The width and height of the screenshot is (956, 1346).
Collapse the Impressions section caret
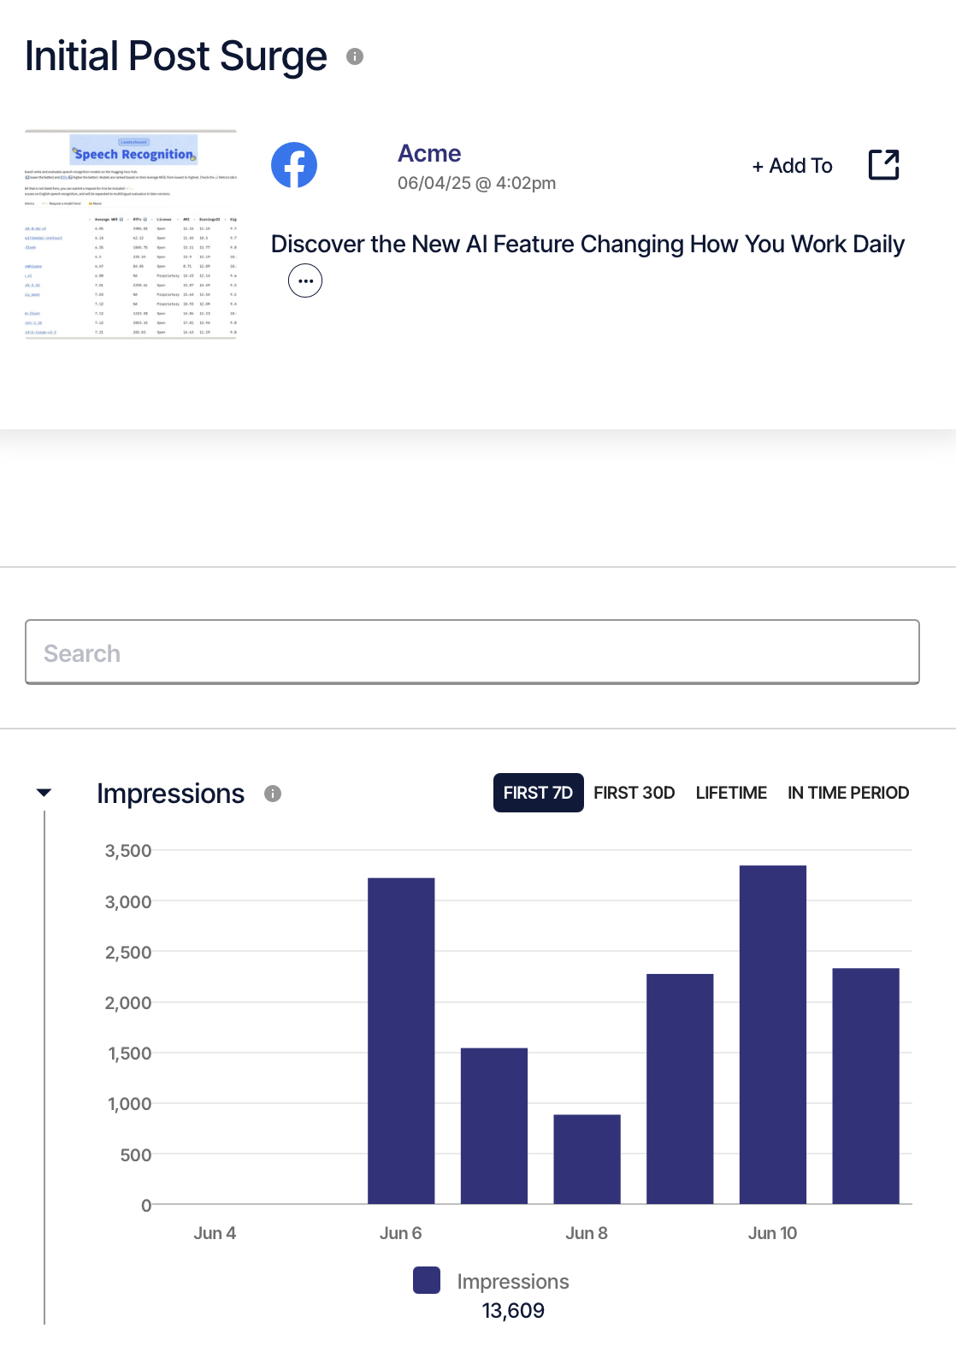click(x=44, y=793)
